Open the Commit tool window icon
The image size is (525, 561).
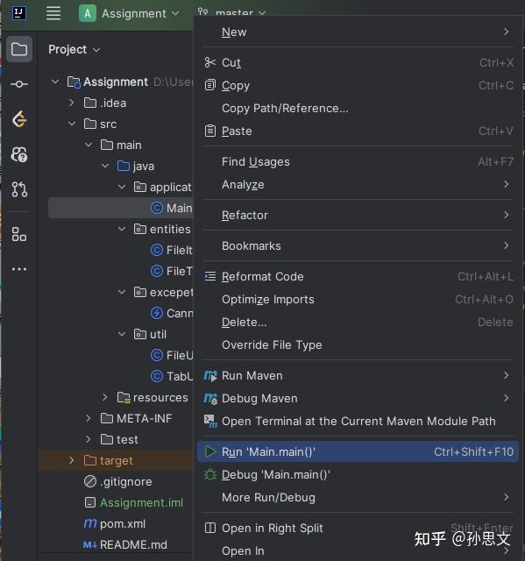[19, 84]
